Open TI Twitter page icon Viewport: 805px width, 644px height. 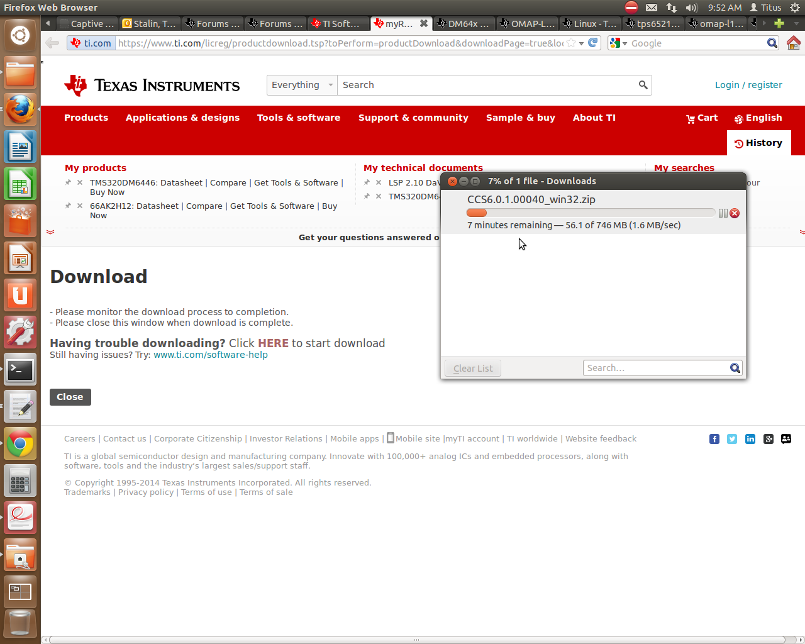[732, 439]
